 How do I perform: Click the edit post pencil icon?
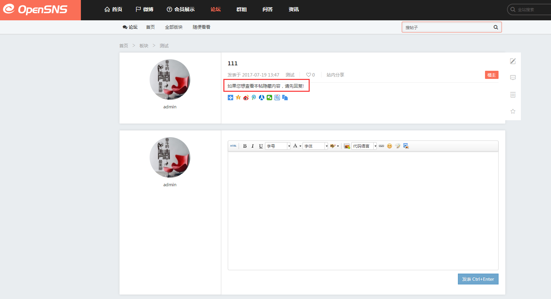tap(513, 61)
